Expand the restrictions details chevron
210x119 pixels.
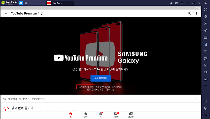(196, 99)
